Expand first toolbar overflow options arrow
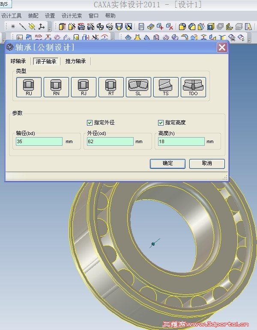Screen dimensions: 257x330 pos(50,29)
